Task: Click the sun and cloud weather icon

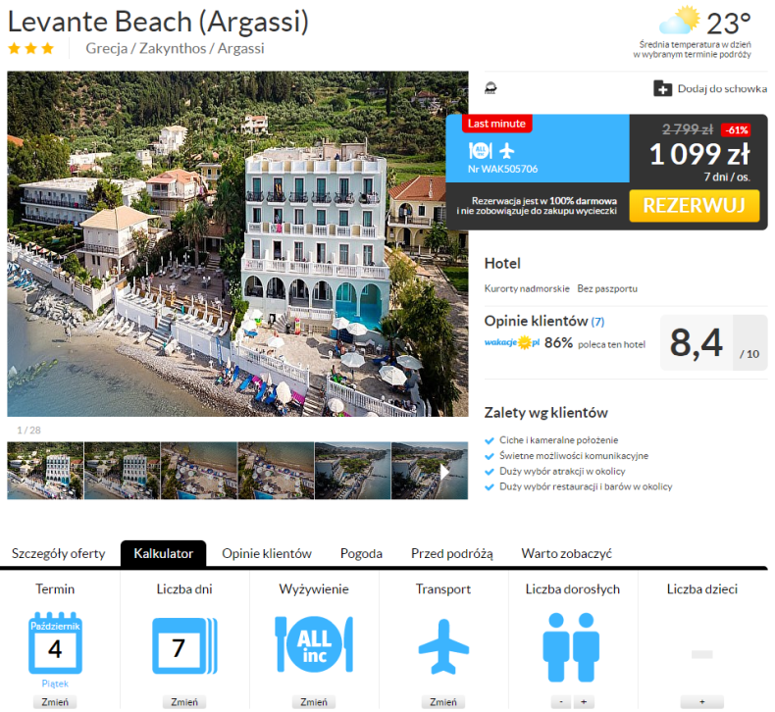Action: coord(680,21)
